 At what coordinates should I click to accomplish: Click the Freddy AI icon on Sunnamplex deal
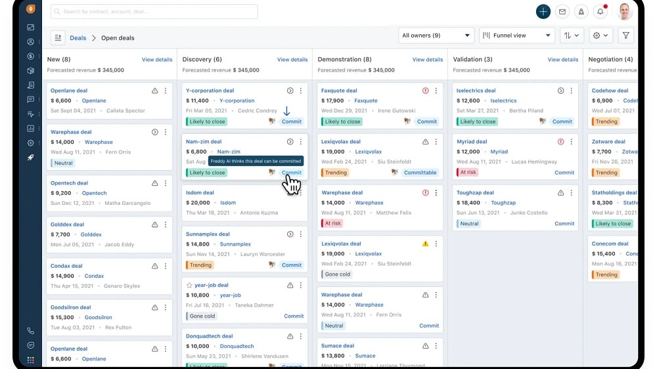point(272,265)
